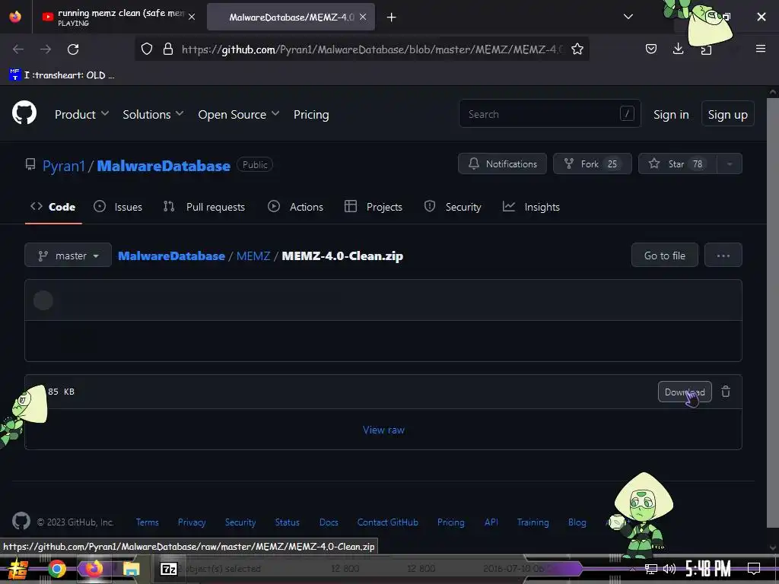Open the Docs footer link
This screenshot has height=584, width=779.
coord(329,522)
